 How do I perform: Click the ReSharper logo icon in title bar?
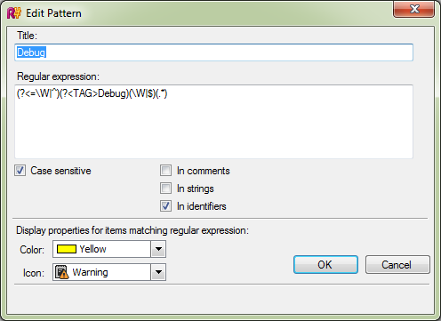tap(14, 13)
